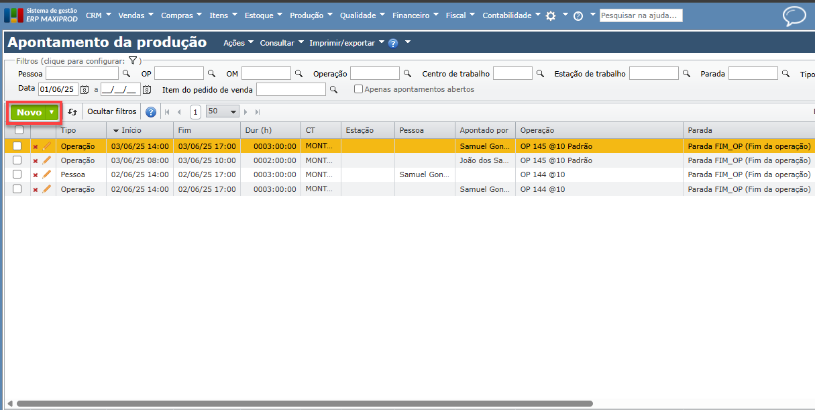This screenshot has height=410, width=815.
Task: Open the dropdown arrow next to top help icon
Action: [592, 14]
